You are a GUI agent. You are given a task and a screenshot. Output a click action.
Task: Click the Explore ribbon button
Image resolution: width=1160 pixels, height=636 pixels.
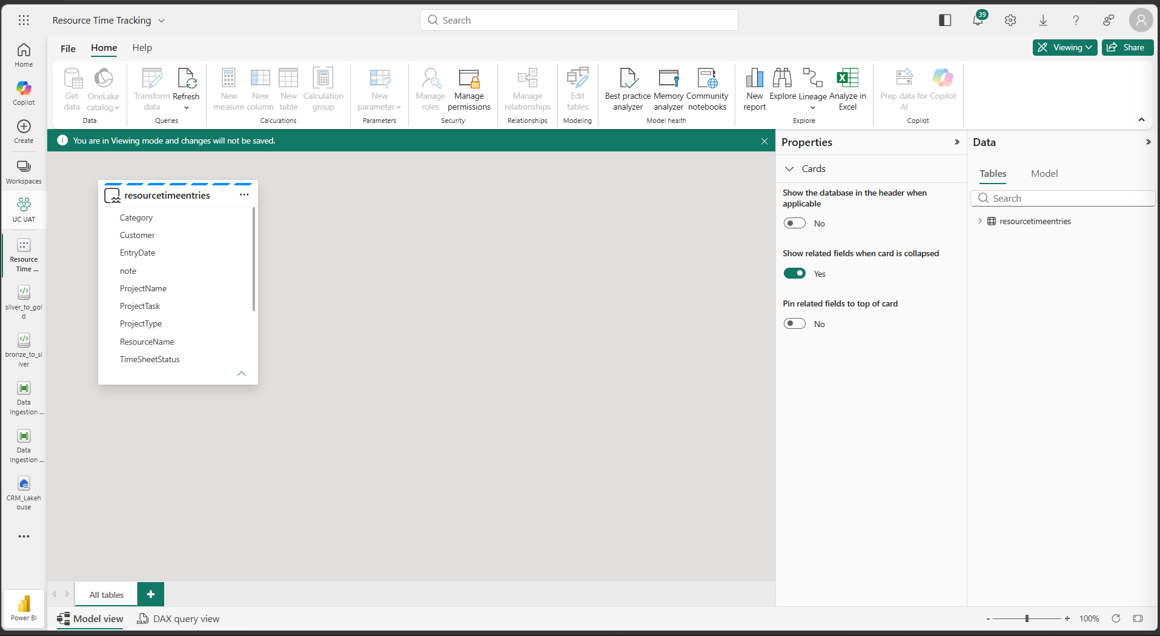pyautogui.click(x=783, y=84)
